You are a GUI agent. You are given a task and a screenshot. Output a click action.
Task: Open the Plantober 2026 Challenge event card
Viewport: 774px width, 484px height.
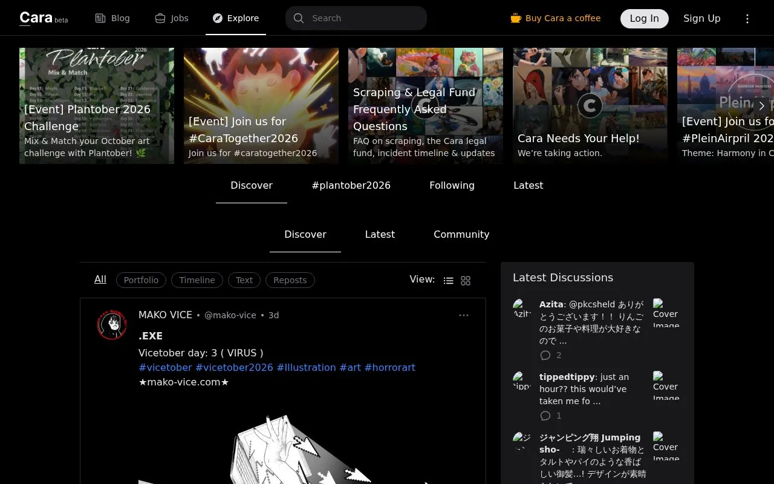pos(97,106)
